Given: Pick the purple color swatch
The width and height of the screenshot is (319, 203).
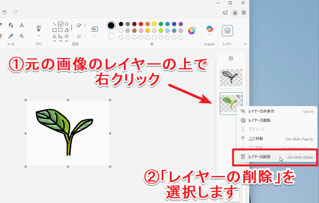Looking at the screenshot, I should 181,24.
